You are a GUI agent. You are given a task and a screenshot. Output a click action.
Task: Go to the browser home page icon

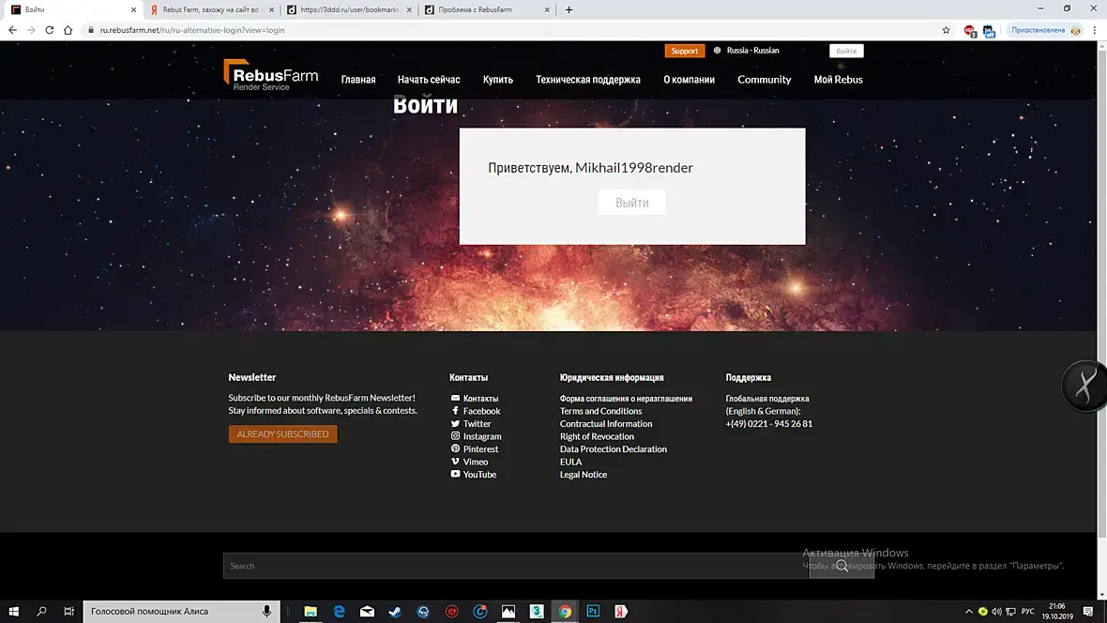click(68, 30)
